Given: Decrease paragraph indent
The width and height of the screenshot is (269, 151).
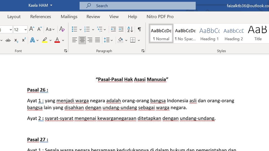Looking at the screenshot, I should tap(113, 29).
